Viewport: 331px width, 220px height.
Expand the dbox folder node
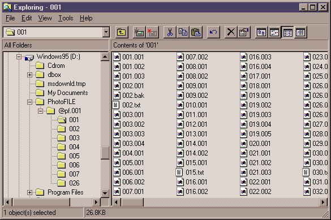pos(29,75)
